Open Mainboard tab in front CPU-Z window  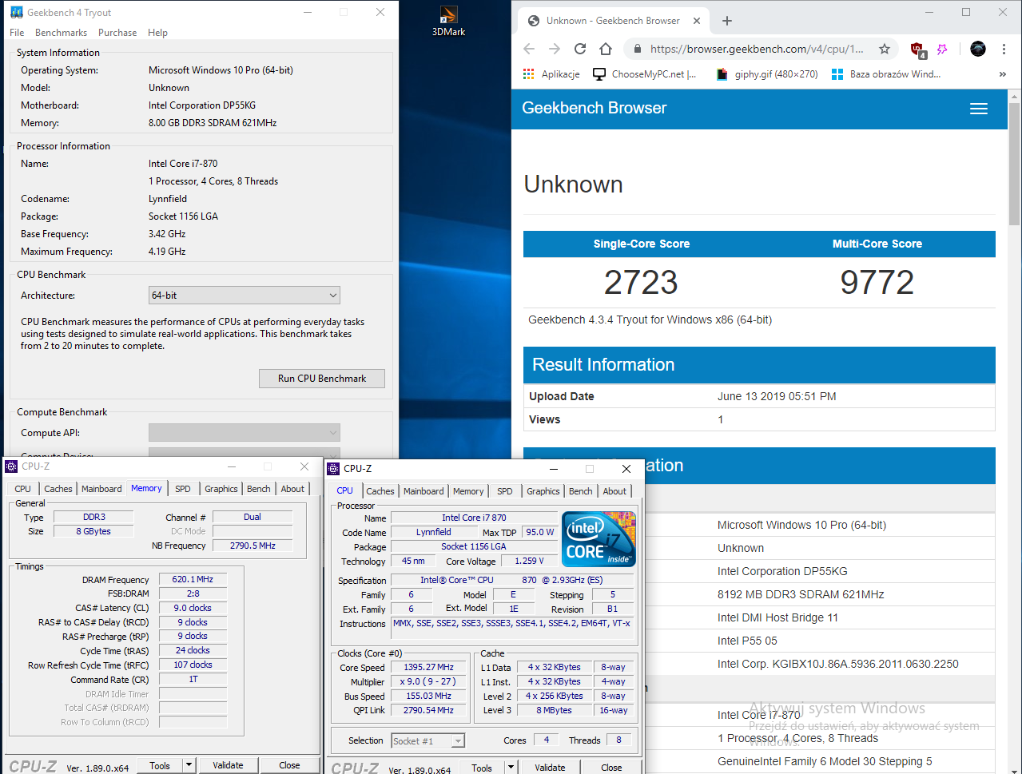424,491
